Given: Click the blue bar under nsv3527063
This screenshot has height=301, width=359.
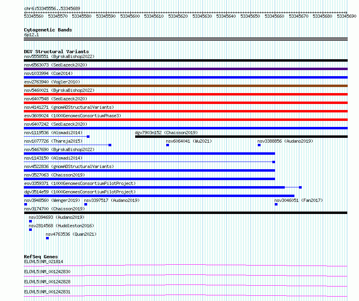Looking at the screenshot, I should coord(150,179).
